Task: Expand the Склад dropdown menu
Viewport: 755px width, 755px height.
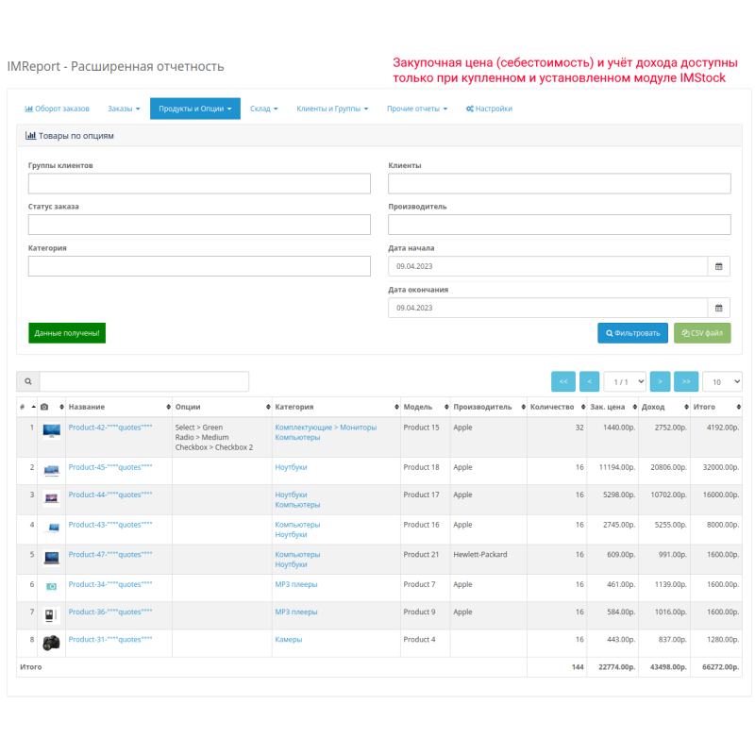Action: [x=264, y=108]
